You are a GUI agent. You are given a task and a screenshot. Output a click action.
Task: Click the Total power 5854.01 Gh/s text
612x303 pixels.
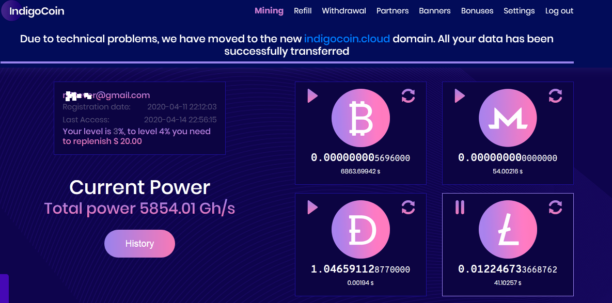point(140,208)
